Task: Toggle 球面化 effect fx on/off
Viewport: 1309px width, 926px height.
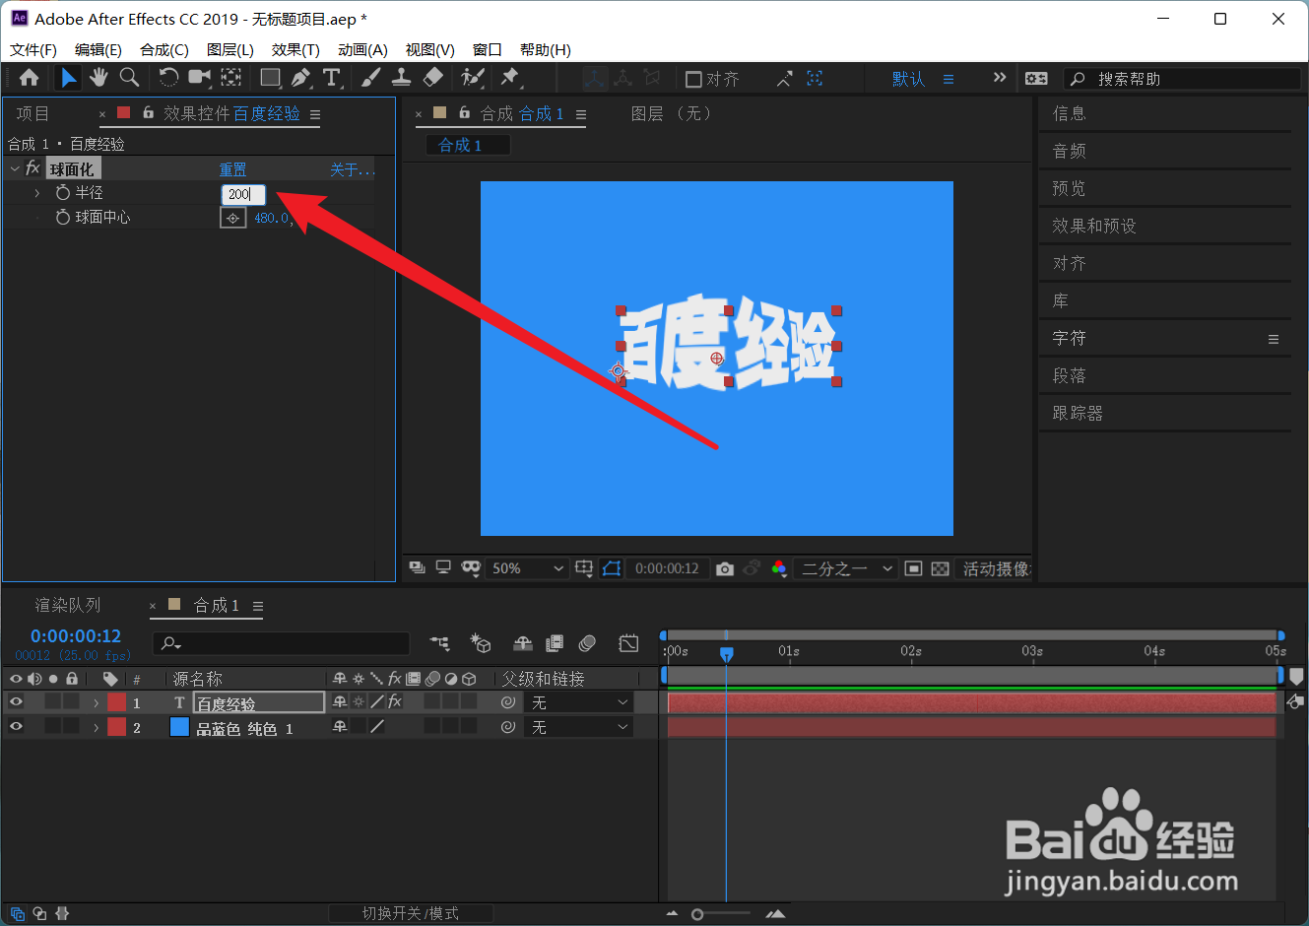Action: pyautogui.click(x=33, y=168)
